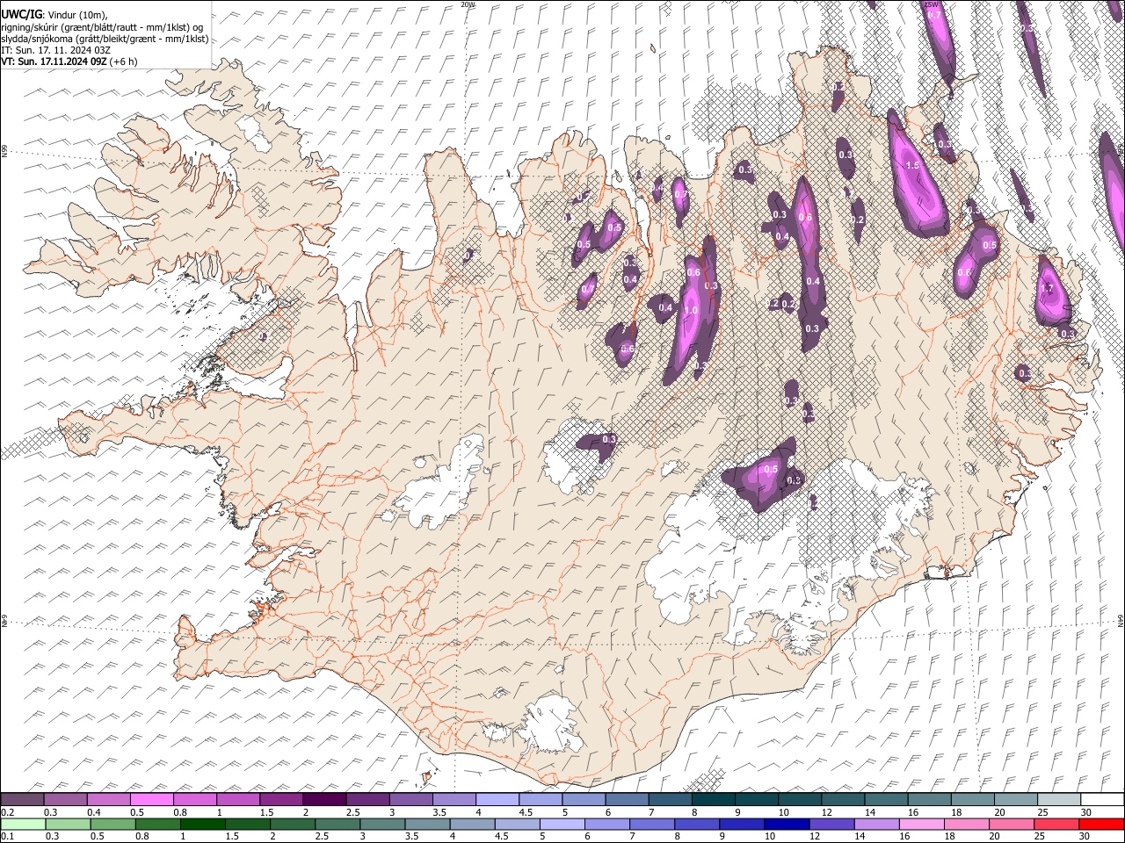The width and height of the screenshot is (1125, 843).
Task: Click the bright pink upper swatch between 0.5 and 0.8
Action: point(152,800)
